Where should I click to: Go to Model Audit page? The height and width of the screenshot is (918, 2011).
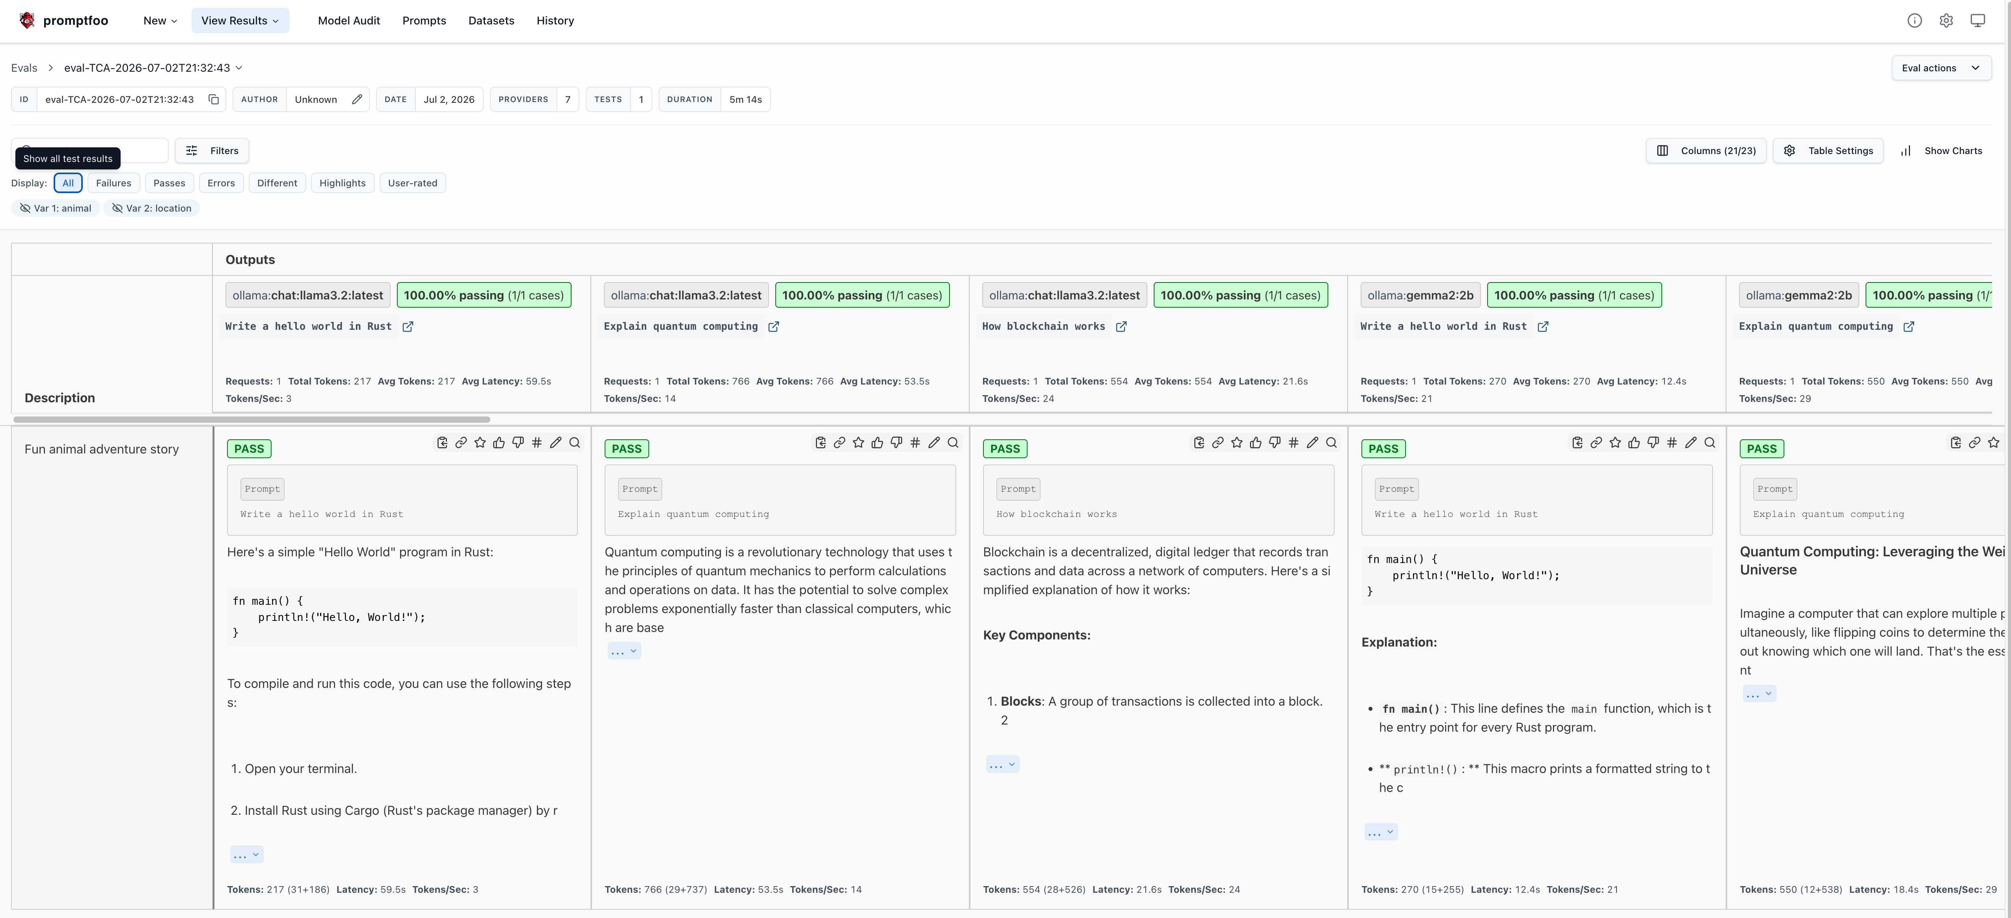point(349,20)
